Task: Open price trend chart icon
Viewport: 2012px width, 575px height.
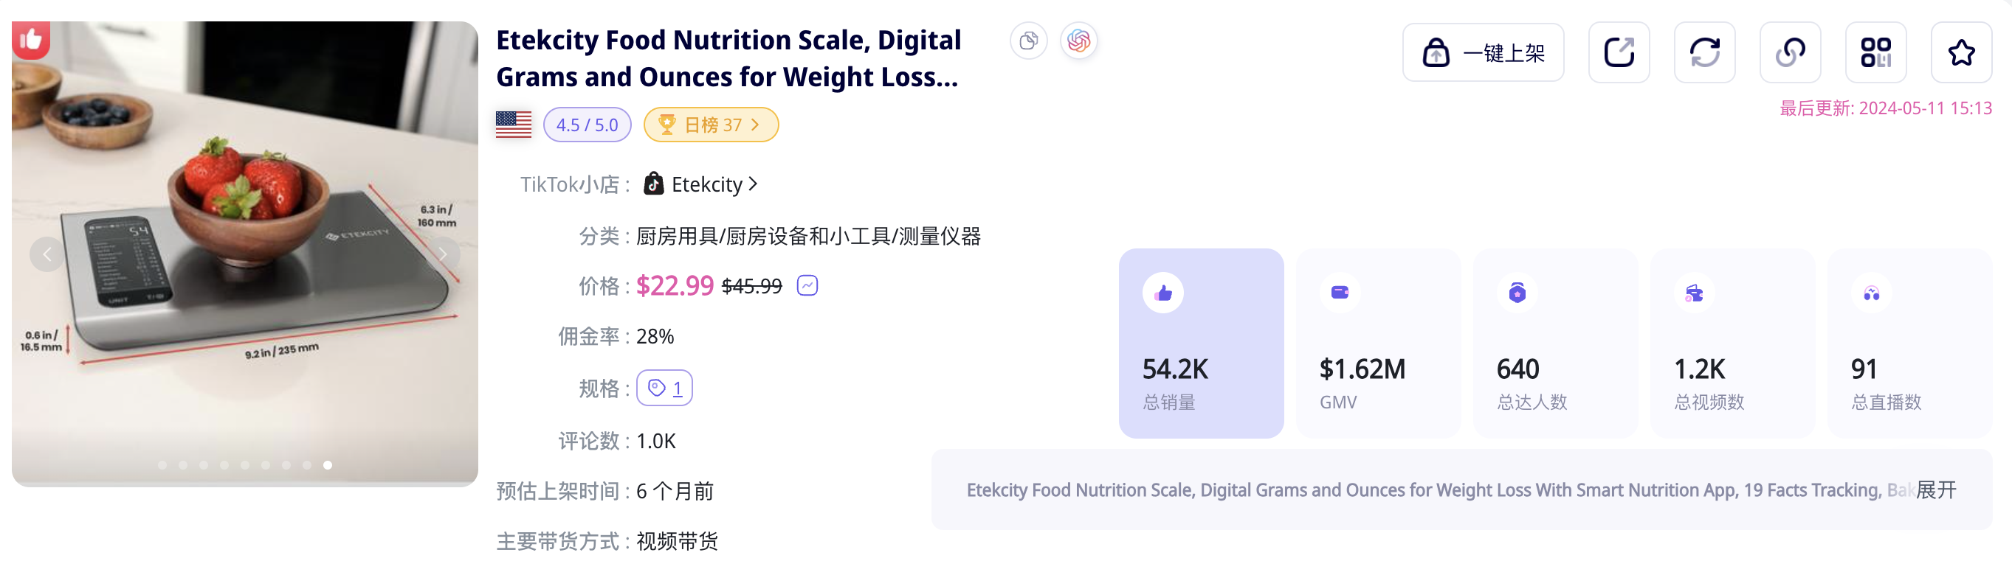Action: (807, 285)
